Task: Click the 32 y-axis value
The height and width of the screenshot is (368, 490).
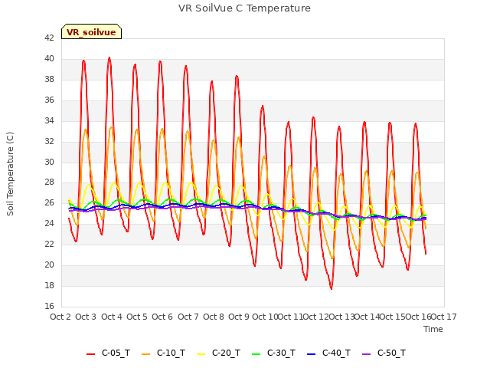Action: pyautogui.click(x=49, y=141)
